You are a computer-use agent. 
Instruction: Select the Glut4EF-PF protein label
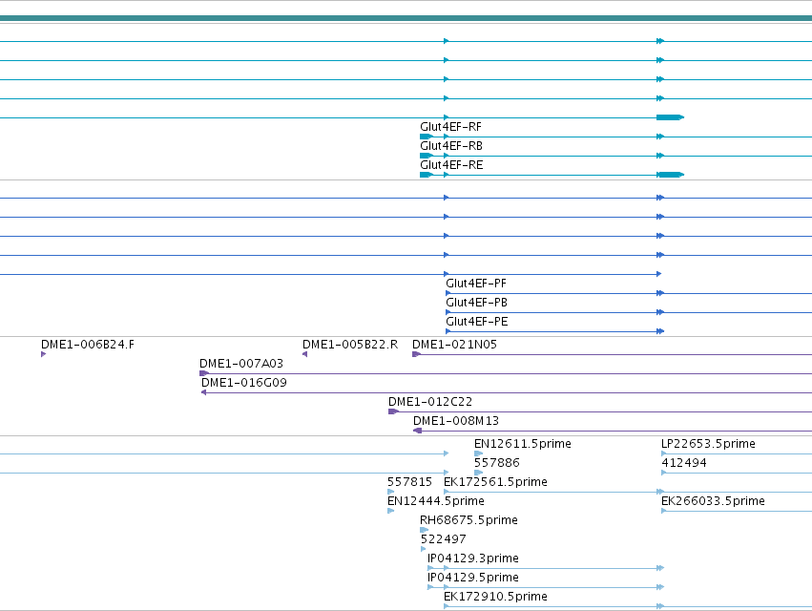476,284
